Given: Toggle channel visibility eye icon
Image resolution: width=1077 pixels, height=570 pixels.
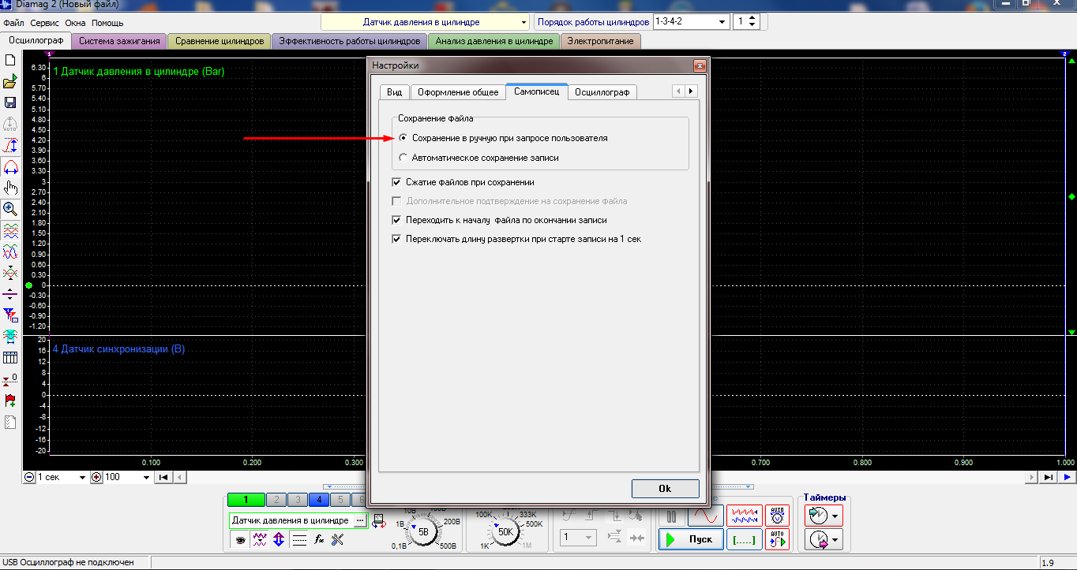Looking at the screenshot, I should click(x=240, y=539).
